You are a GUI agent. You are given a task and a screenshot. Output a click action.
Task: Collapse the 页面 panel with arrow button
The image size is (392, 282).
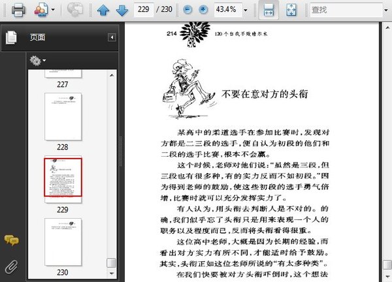click(x=112, y=37)
